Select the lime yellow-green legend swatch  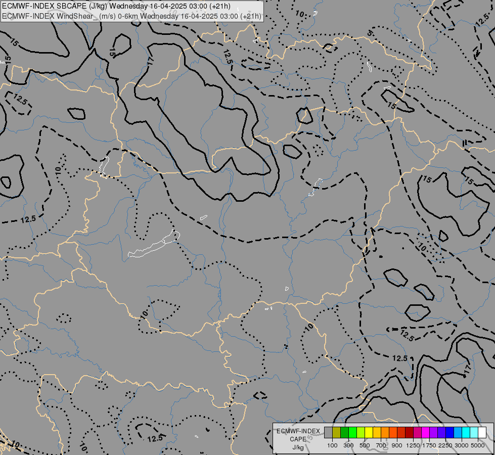click(361, 432)
